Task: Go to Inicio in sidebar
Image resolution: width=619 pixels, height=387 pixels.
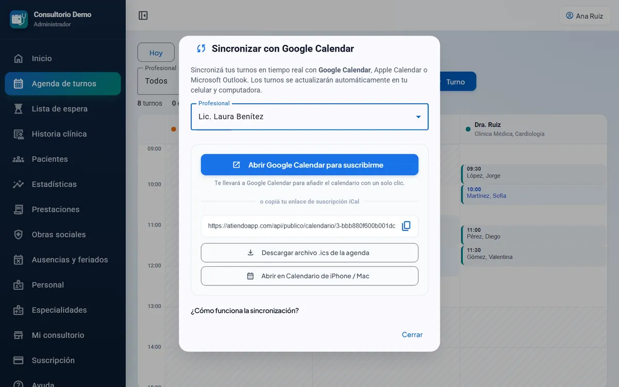Action: click(63, 58)
